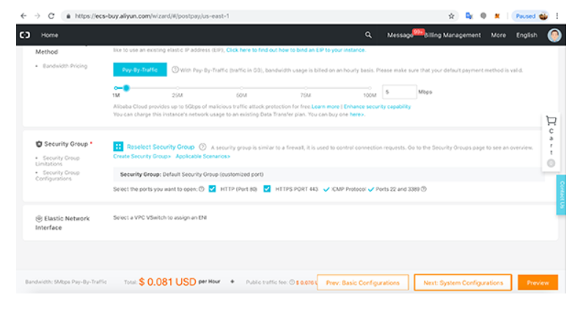Open the user avatar menu
The height and width of the screenshot is (314, 583).
point(554,35)
